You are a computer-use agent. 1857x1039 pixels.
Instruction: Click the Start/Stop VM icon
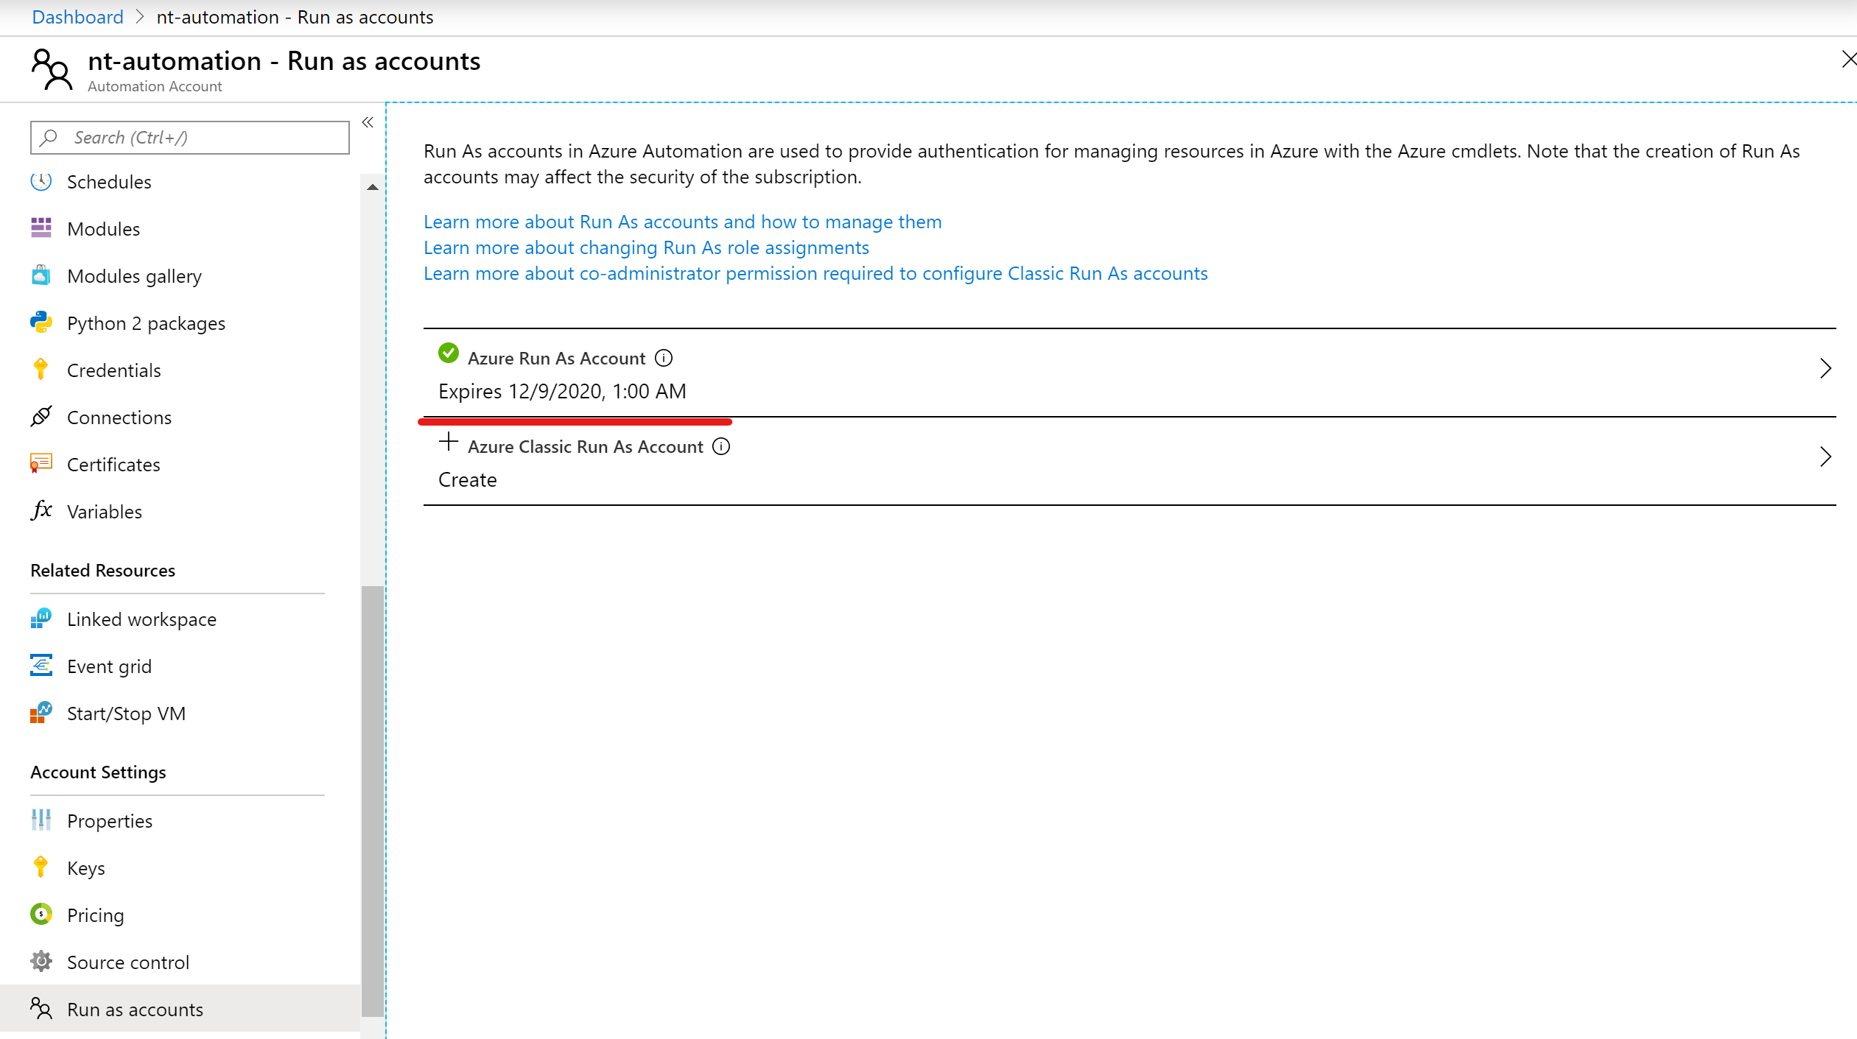(41, 713)
